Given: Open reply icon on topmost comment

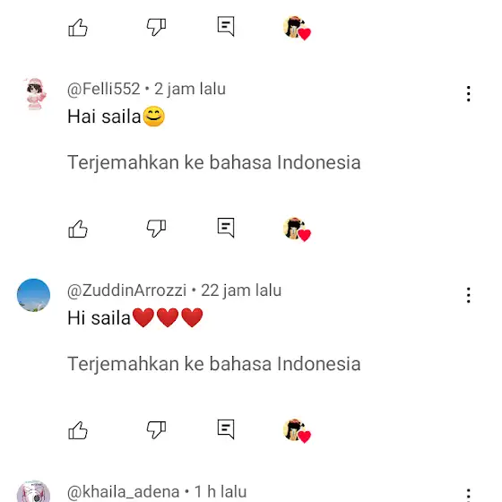Looking at the screenshot, I should coord(226,27).
